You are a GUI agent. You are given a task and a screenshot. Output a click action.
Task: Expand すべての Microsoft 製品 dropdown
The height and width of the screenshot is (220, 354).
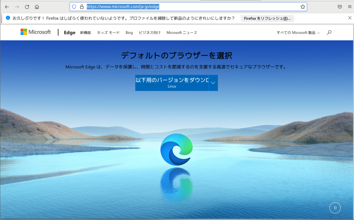click(x=298, y=33)
